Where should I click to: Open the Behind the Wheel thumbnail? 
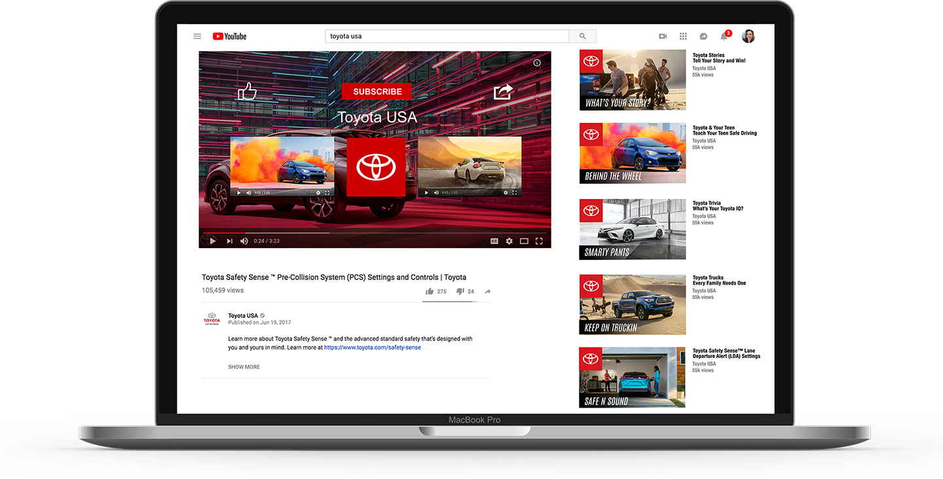coord(633,153)
